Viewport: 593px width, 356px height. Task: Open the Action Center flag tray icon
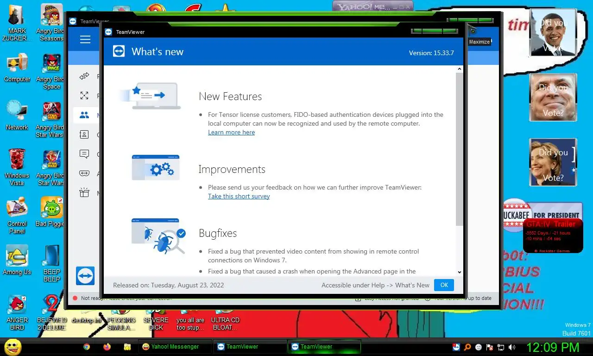(490, 347)
